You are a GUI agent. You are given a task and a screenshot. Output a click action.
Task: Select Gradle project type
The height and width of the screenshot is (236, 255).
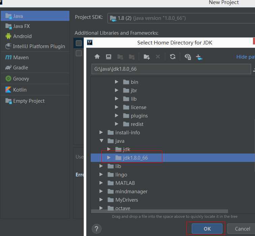click(x=35, y=68)
